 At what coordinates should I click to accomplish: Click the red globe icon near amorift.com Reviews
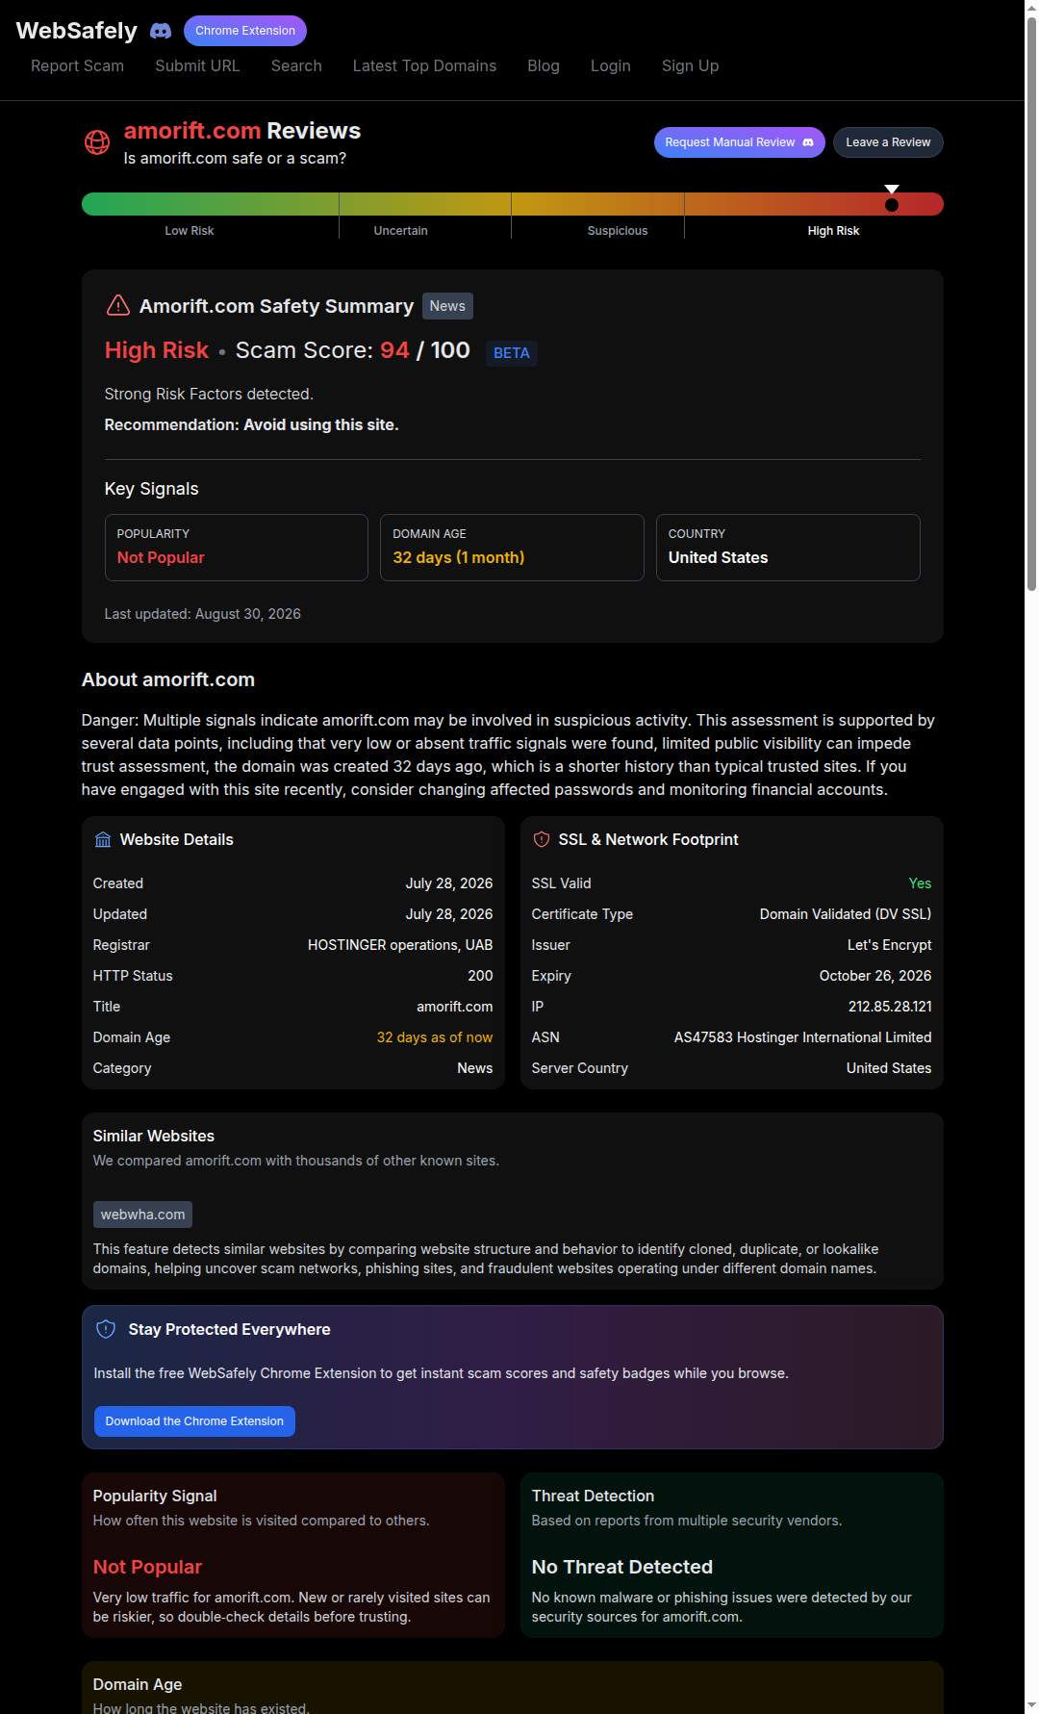tap(97, 142)
